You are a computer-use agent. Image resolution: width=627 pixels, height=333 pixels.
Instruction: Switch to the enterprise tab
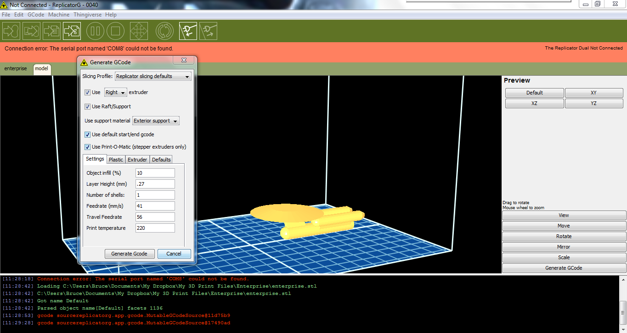(16, 69)
